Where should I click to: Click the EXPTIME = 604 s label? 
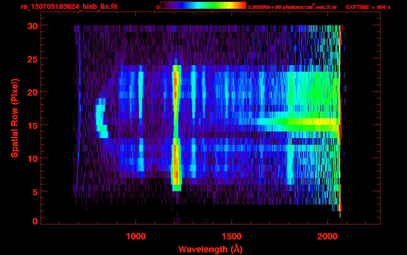368,7
